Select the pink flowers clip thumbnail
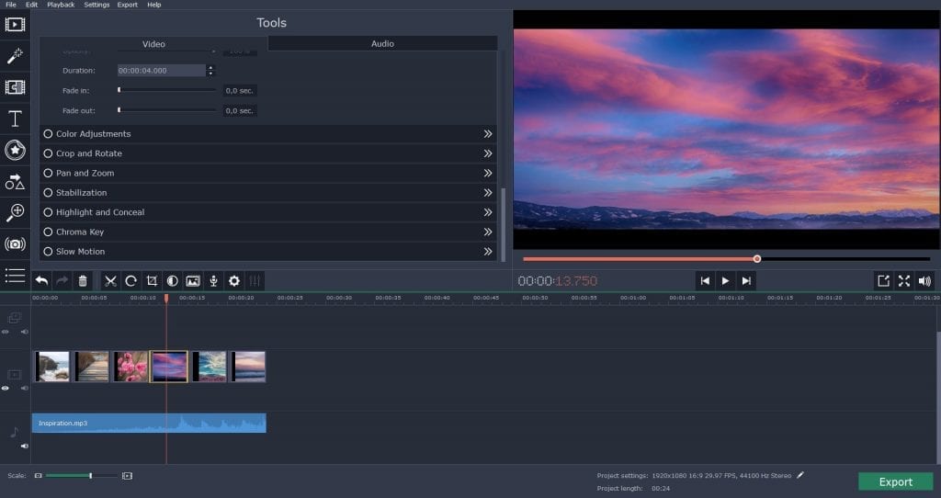The image size is (941, 498). click(x=130, y=366)
